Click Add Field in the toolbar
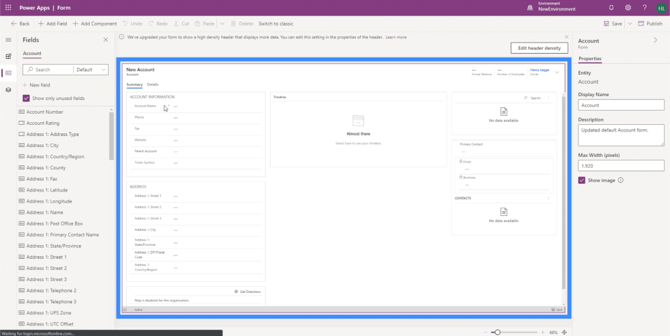This screenshot has height=336, width=670. [52, 24]
